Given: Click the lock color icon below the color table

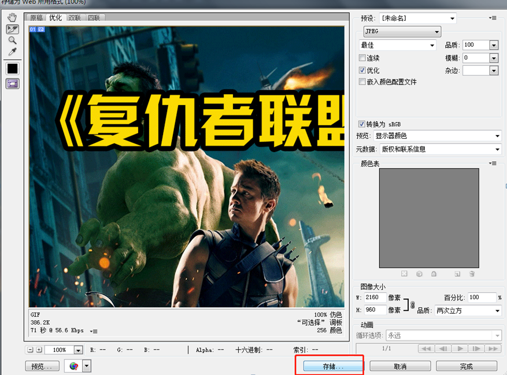Looking at the screenshot, I should pos(434,274).
